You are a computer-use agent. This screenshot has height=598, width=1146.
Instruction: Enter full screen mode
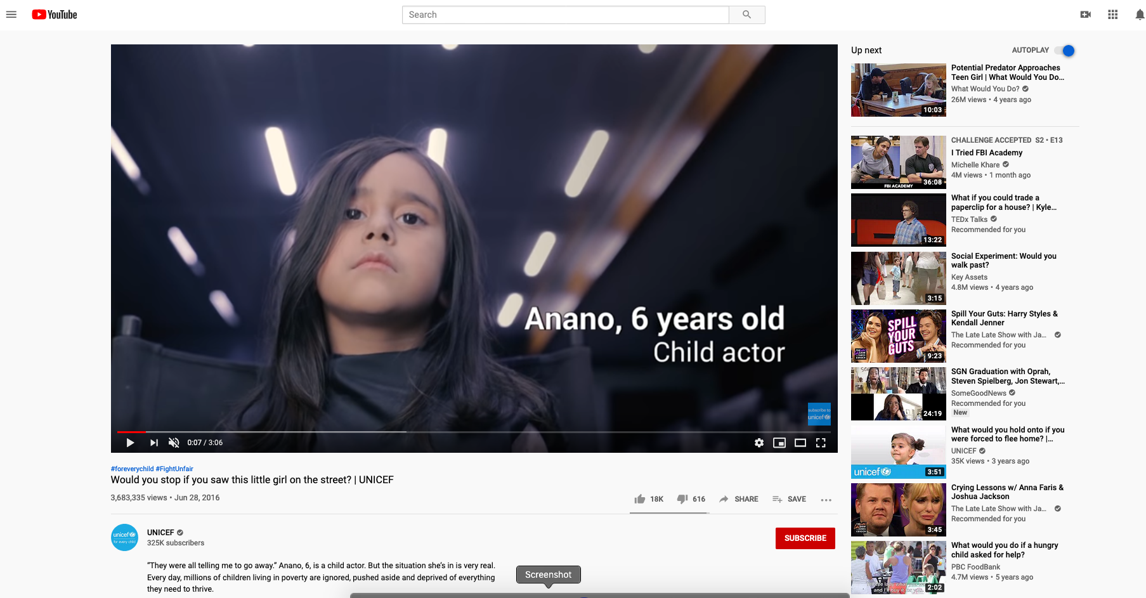[821, 443]
